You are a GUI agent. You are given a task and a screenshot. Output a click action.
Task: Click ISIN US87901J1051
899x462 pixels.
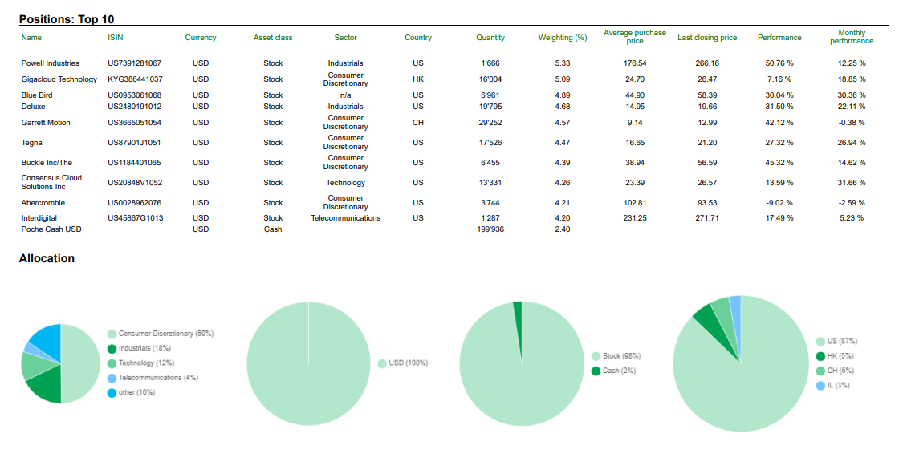135,143
